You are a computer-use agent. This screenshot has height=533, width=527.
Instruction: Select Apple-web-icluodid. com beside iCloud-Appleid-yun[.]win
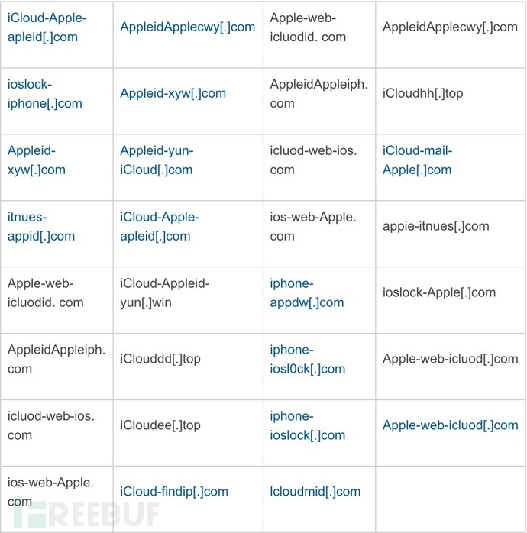[45, 292]
